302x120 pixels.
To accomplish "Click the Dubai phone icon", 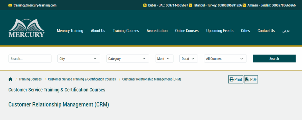I will pos(145,5).
